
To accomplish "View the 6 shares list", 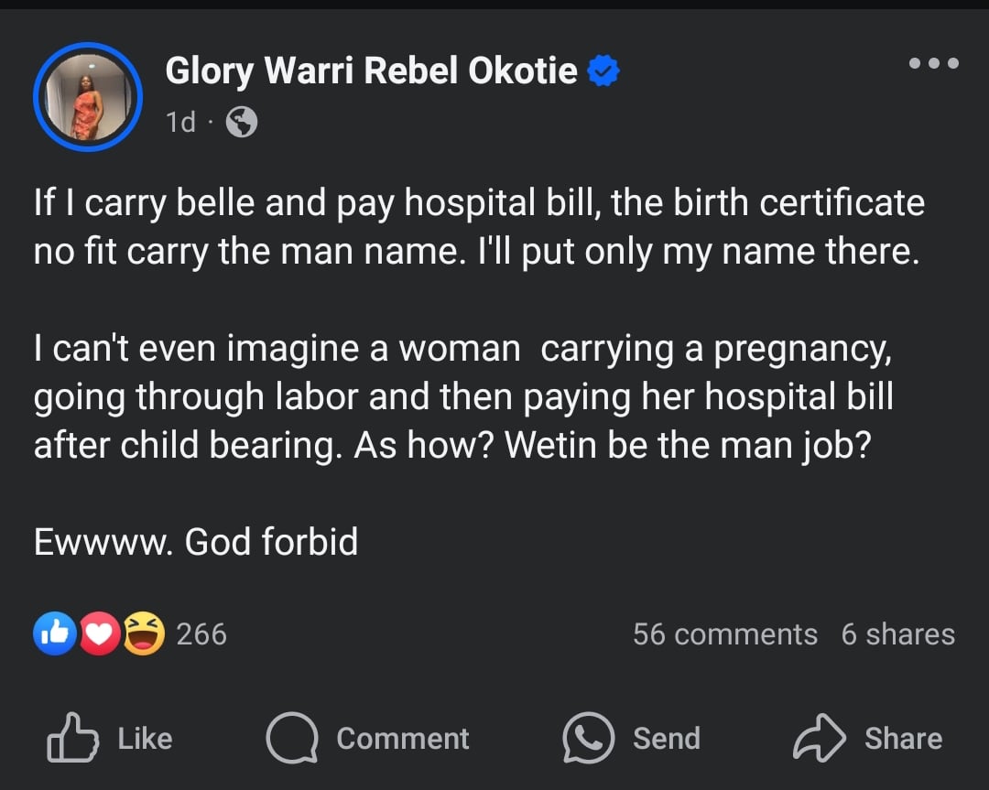I will point(897,634).
